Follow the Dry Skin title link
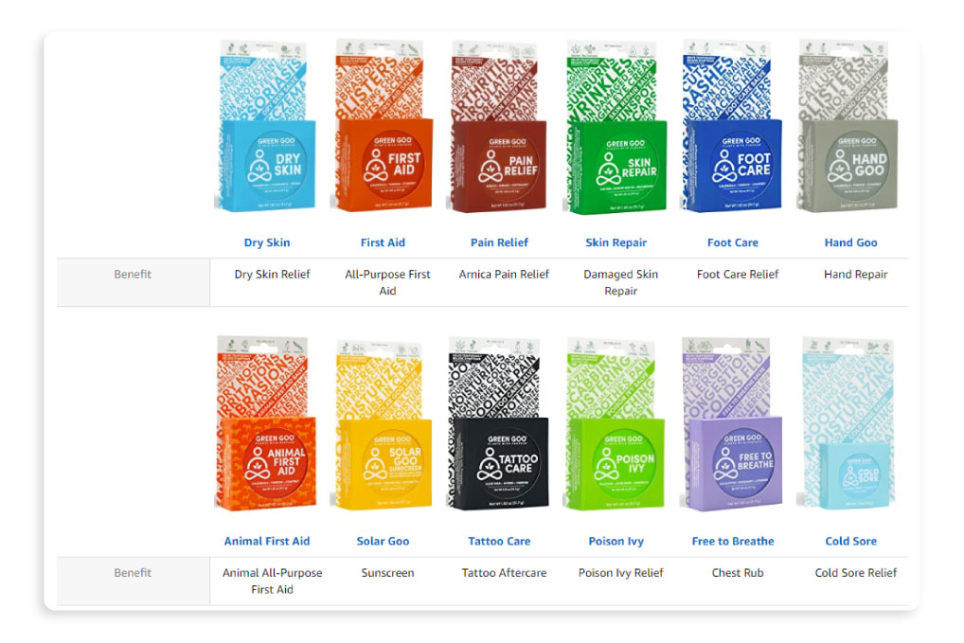Viewport: 964px width, 643px height. (267, 242)
